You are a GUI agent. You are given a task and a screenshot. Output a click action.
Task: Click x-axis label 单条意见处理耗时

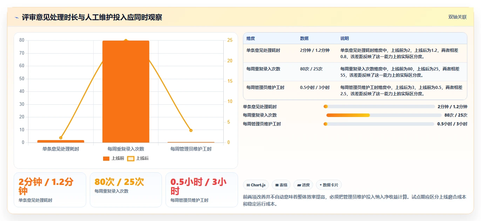(61, 149)
